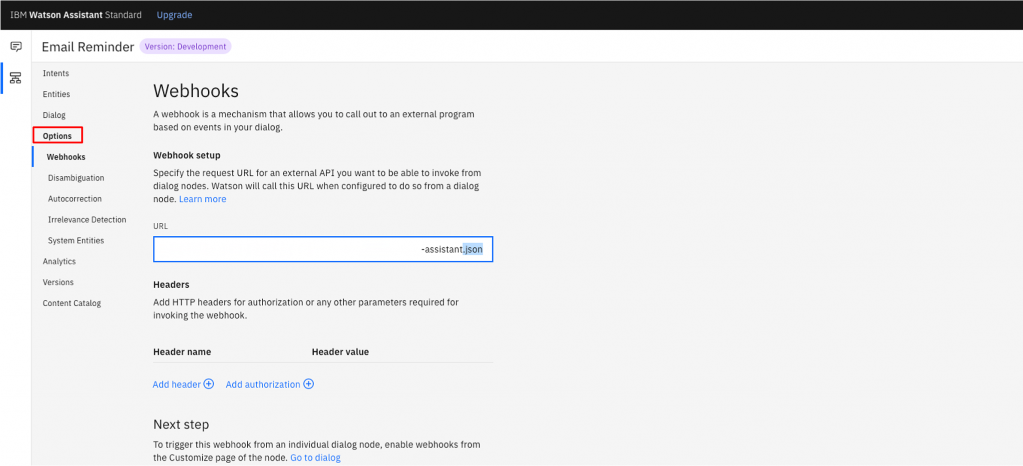Screen dimensions: 1023x466
Task: View the Analytics section
Action: (59, 261)
